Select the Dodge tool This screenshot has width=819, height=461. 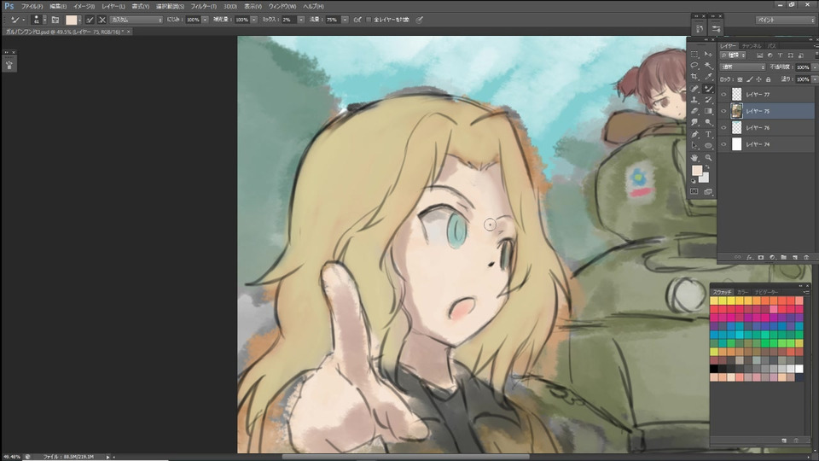[708, 122]
